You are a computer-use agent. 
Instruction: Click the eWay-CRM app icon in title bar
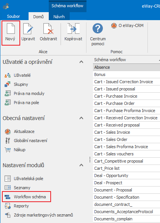(x=6, y=6)
